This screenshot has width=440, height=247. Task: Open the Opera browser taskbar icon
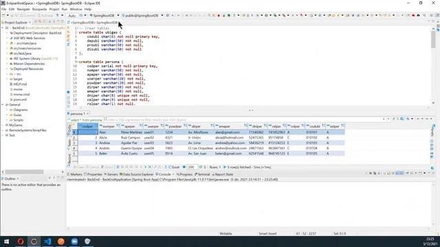coord(21,242)
